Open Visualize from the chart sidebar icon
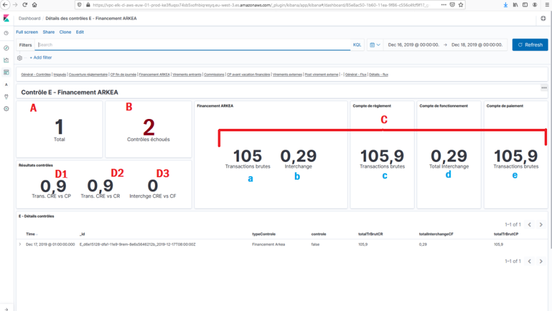Viewport: 552px width, 311px height. 6,60
